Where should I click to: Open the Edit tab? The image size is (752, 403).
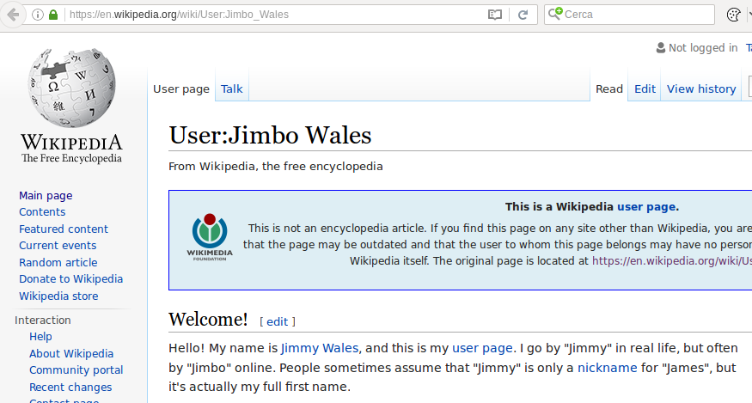pos(645,89)
